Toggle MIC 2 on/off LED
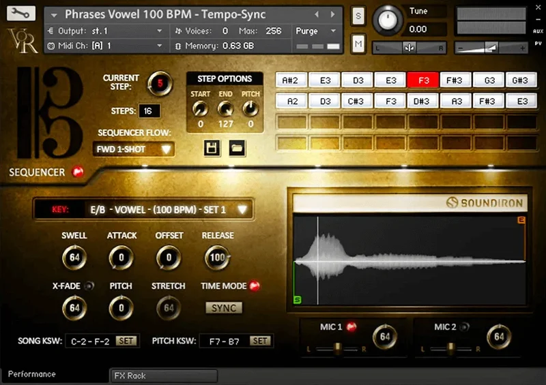 464,326
